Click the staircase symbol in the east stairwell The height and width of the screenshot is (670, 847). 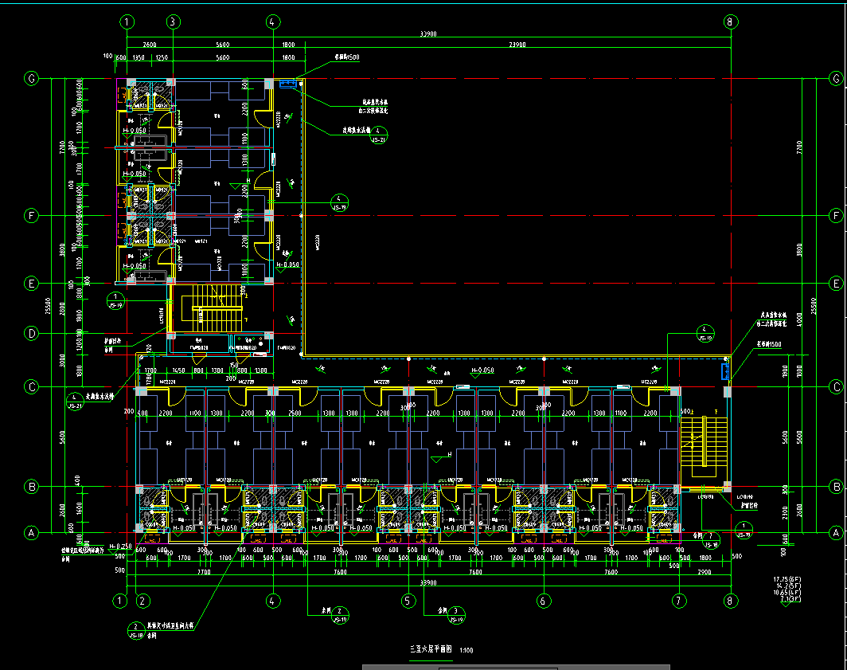coord(703,445)
